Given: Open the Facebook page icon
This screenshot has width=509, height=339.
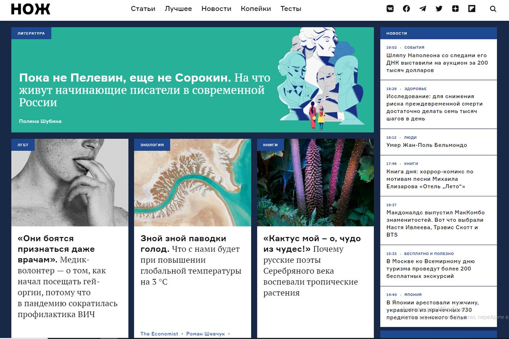Looking at the screenshot, I should (406, 8).
